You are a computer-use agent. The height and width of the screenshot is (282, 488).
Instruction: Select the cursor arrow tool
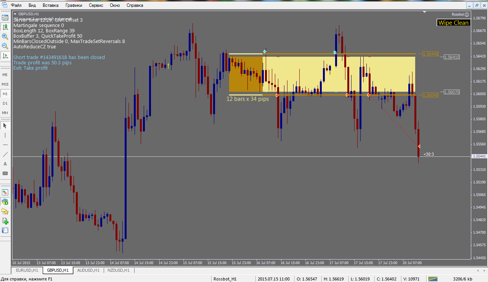[5, 126]
